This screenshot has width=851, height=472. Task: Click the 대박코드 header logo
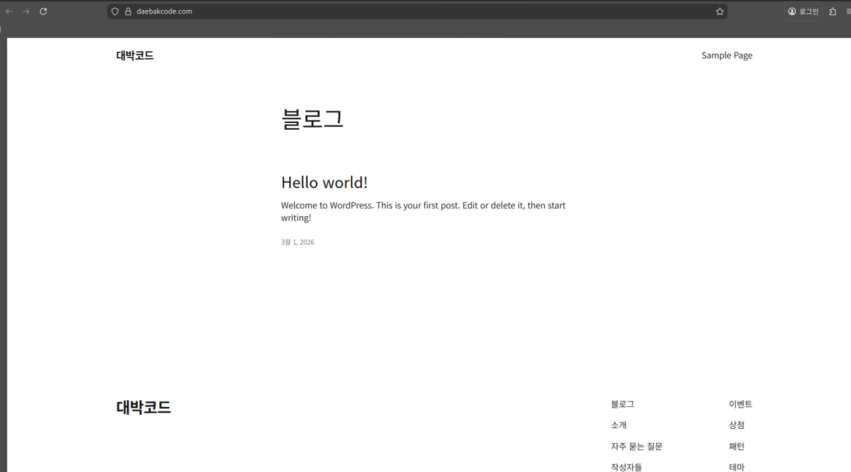point(134,55)
